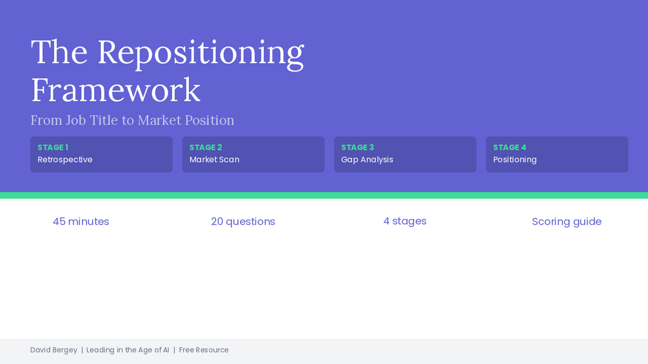Click the green divider bar

click(324, 195)
